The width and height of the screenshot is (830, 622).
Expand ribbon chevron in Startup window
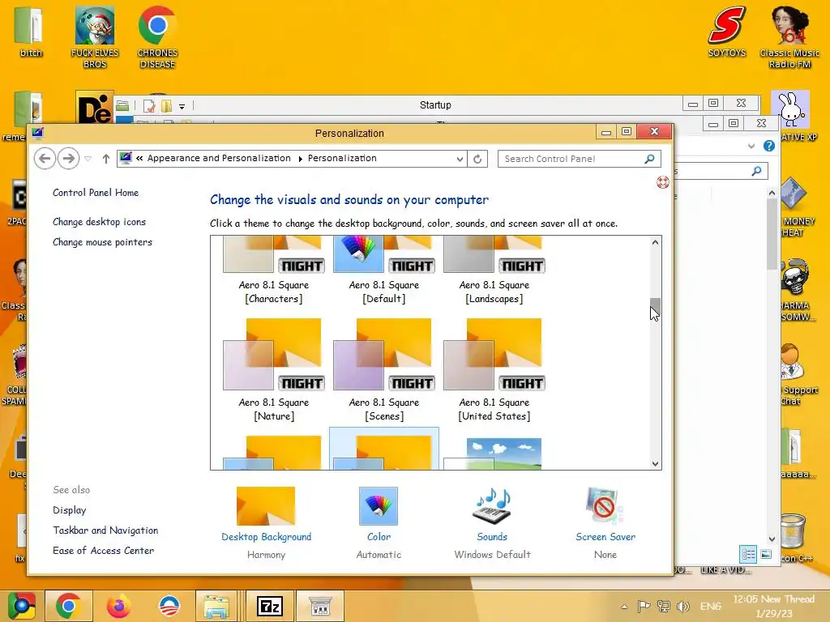[x=751, y=146]
